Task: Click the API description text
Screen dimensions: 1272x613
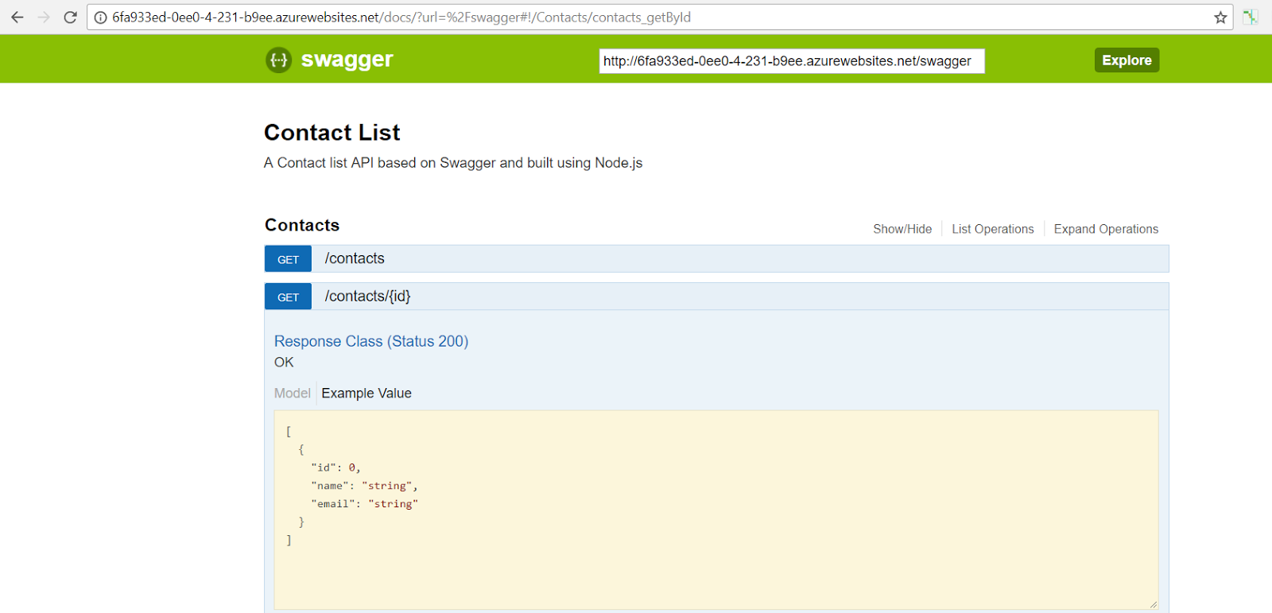Action: (453, 163)
